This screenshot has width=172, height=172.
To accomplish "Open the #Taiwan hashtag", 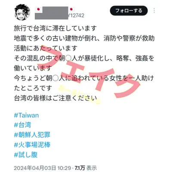I will click(26, 115).
